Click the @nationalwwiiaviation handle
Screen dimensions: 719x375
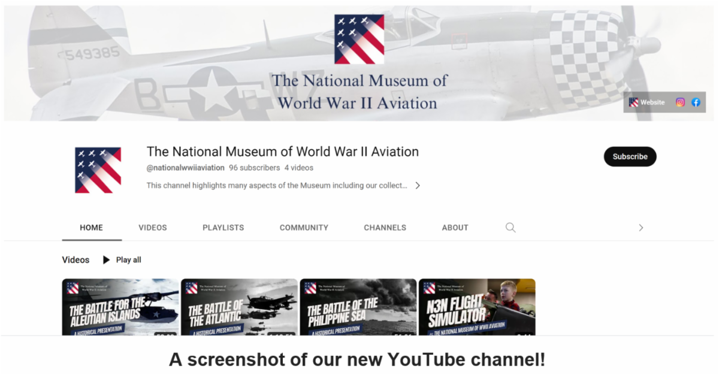(x=186, y=168)
